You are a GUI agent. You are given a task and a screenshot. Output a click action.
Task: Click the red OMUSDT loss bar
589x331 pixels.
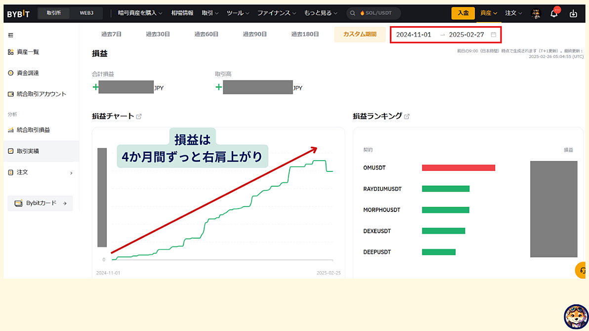(x=459, y=168)
